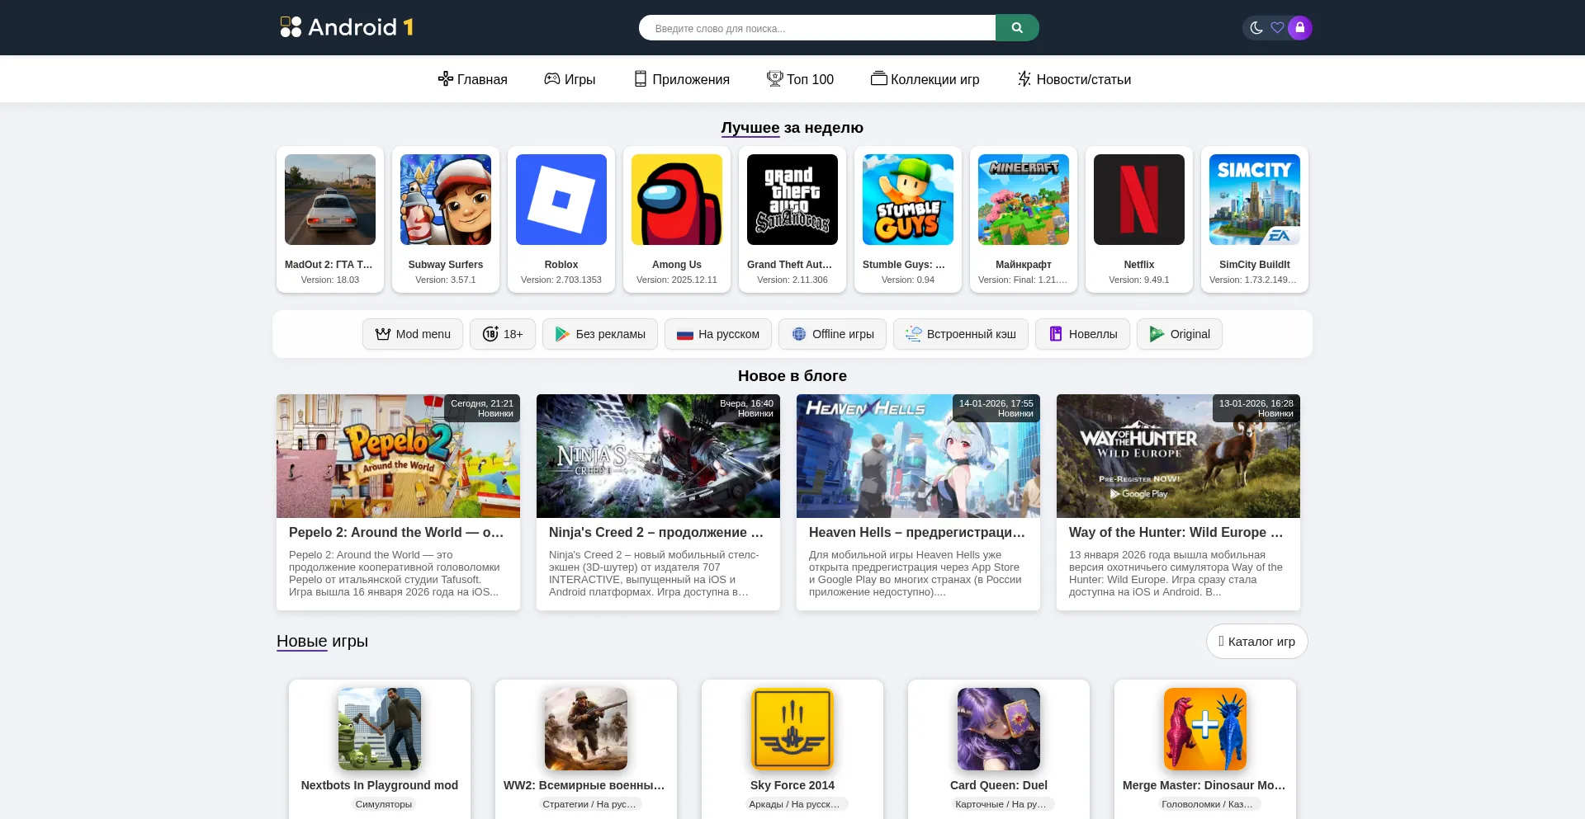1585x819 pixels.
Task: Open the Коллекции игр menu item
Action: click(925, 79)
